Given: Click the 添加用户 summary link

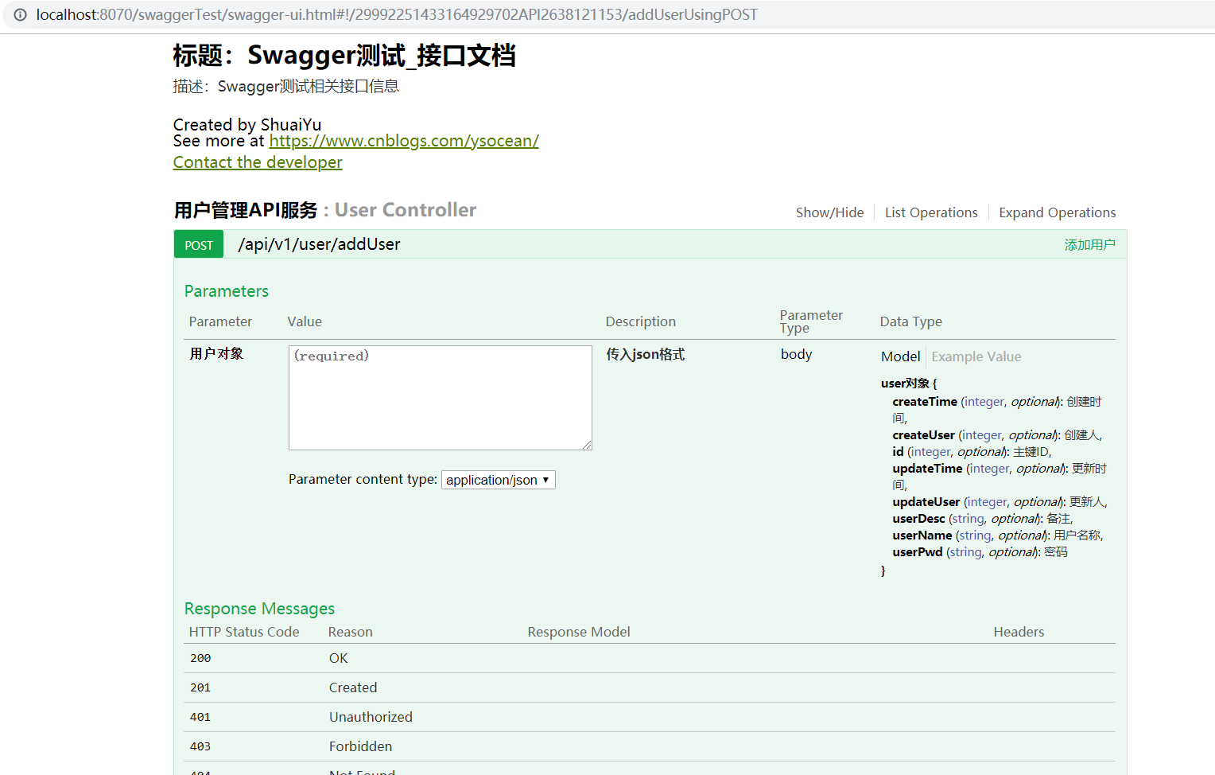Looking at the screenshot, I should pyautogui.click(x=1089, y=245).
